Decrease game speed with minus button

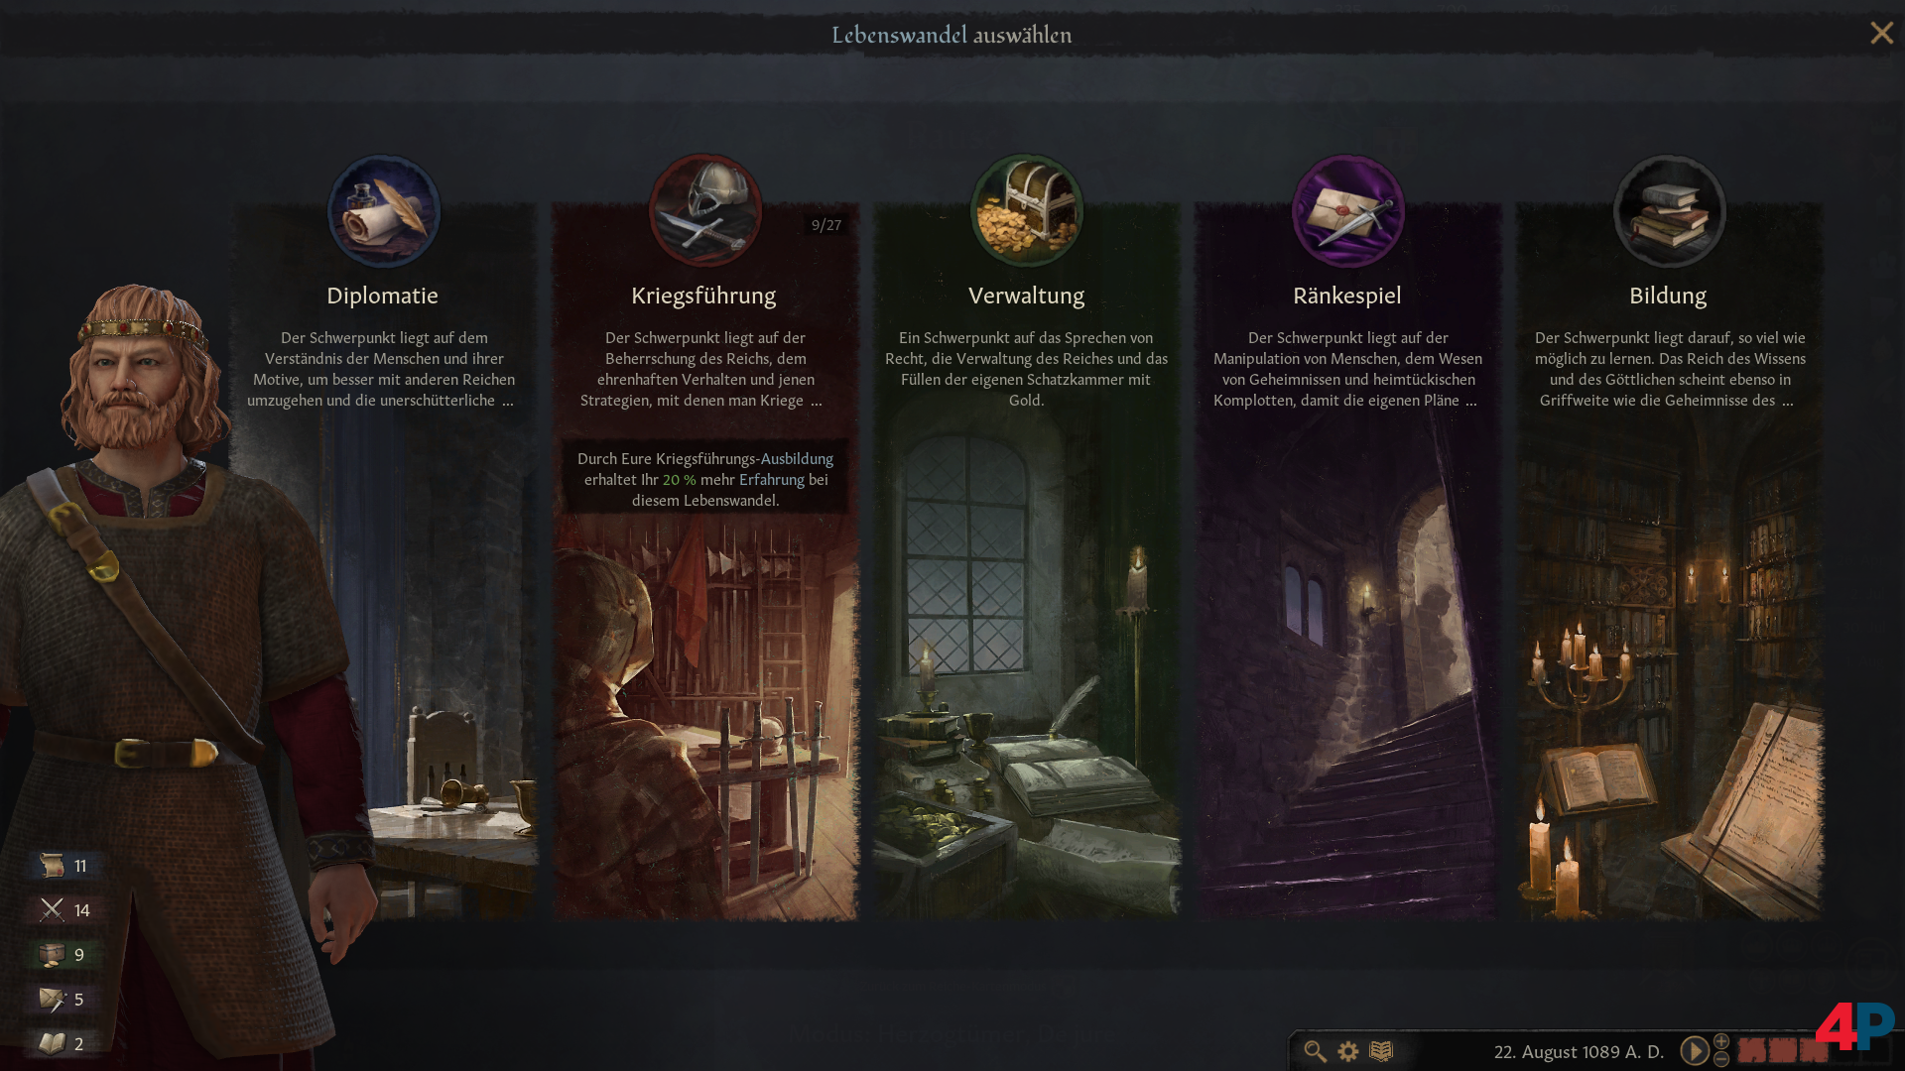(x=1721, y=1059)
